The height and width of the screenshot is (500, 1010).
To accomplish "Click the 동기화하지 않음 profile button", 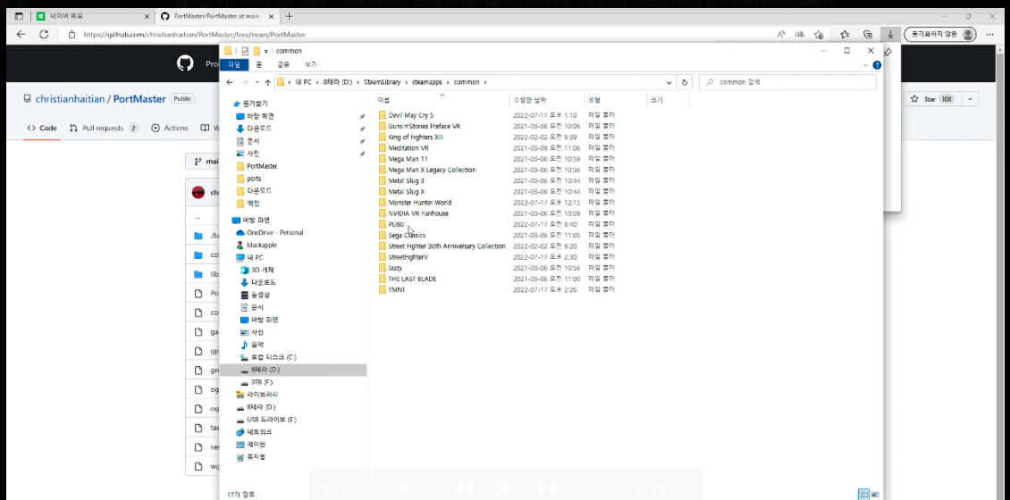I will (x=940, y=34).
